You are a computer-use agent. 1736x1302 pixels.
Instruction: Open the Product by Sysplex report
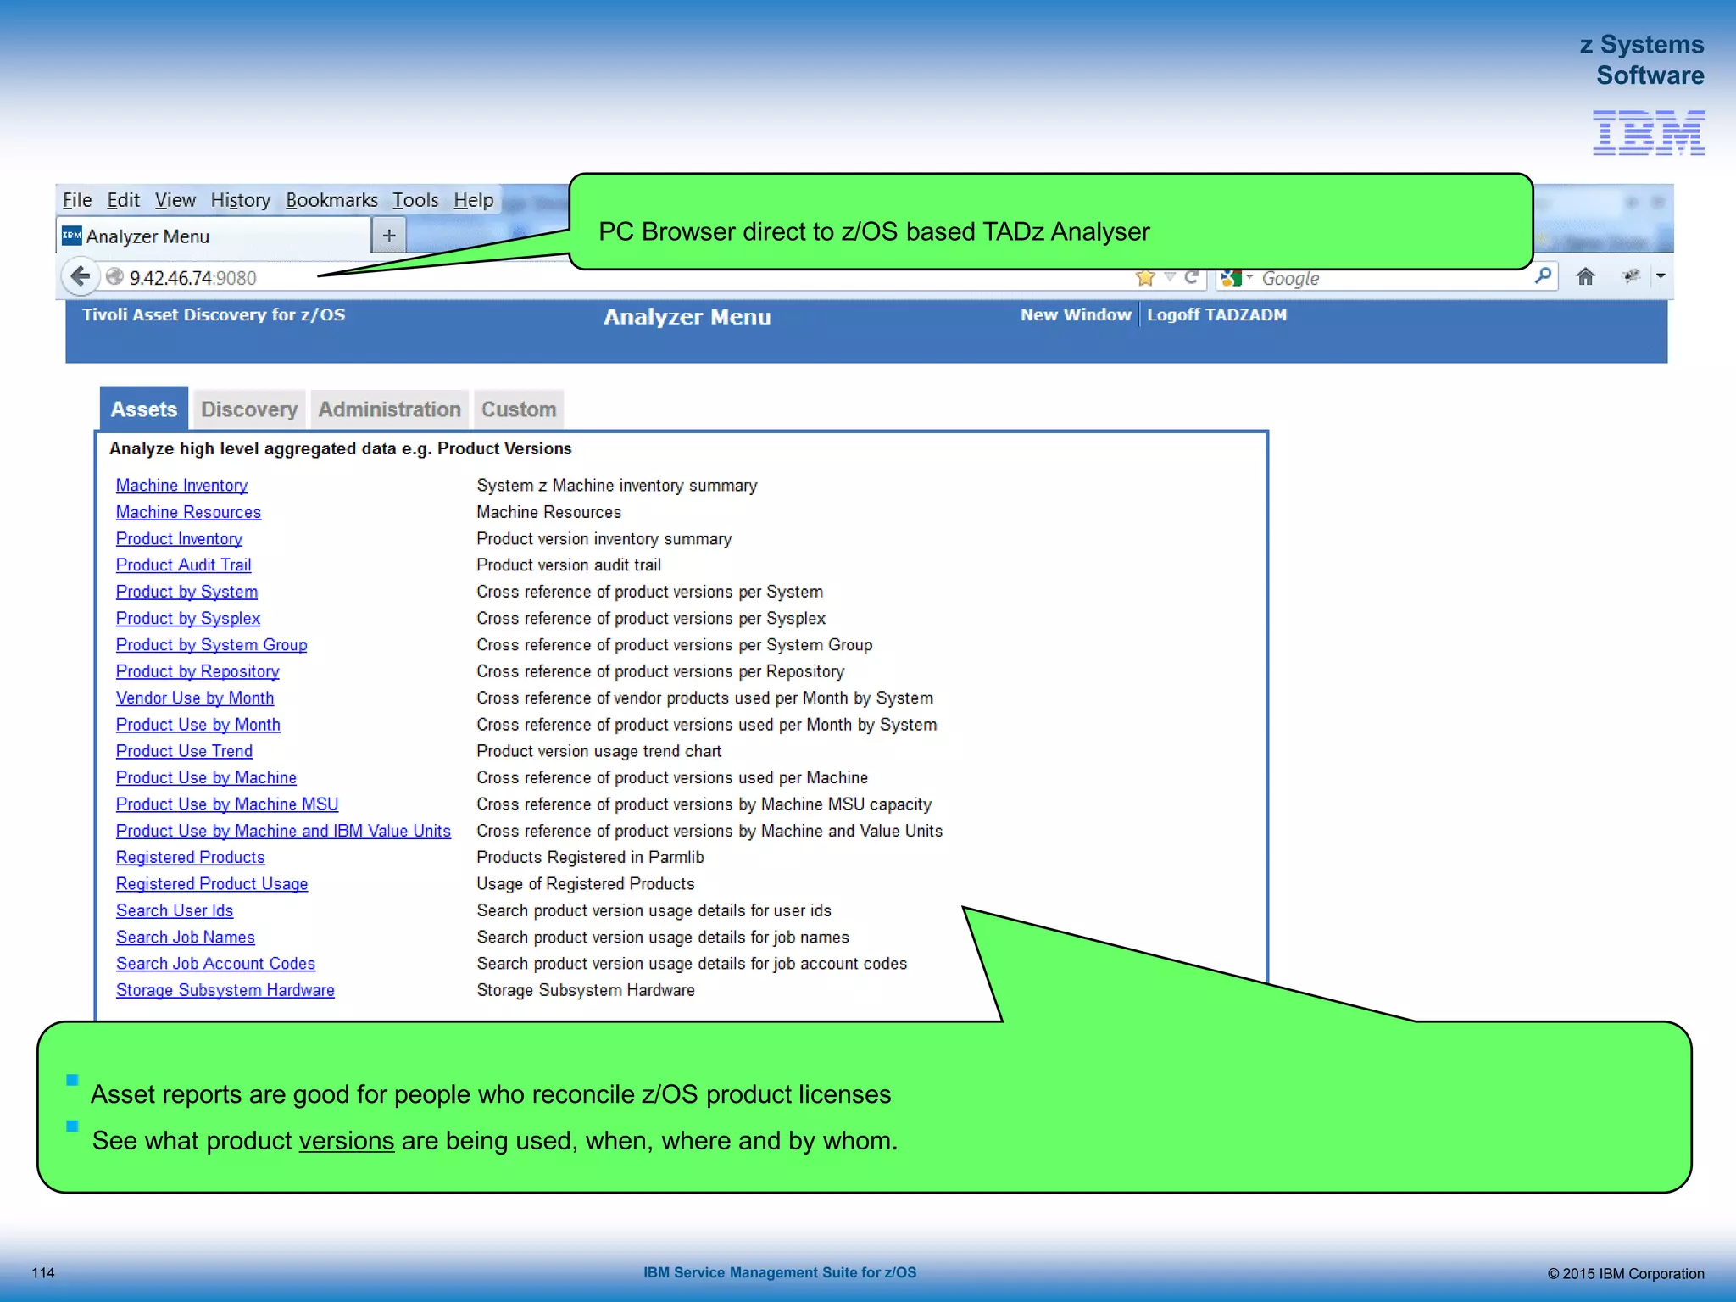click(188, 618)
